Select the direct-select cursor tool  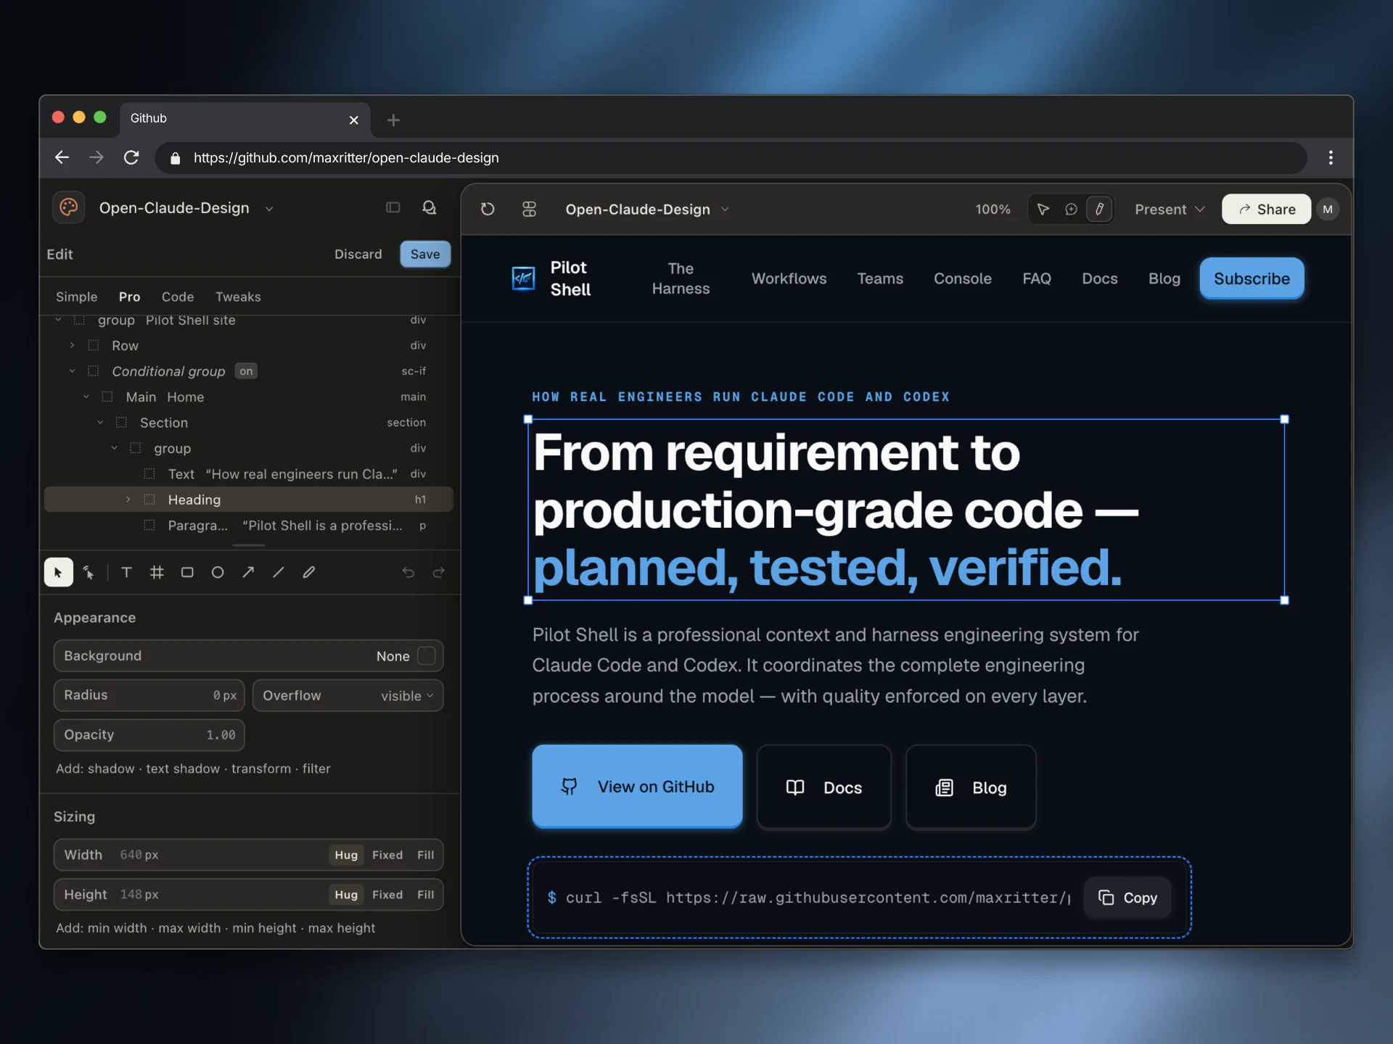[x=89, y=572]
